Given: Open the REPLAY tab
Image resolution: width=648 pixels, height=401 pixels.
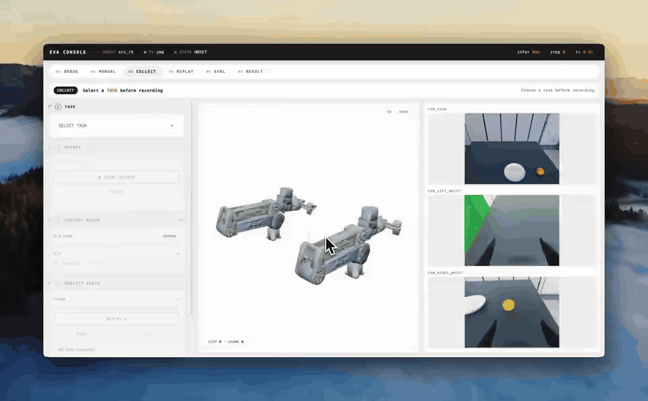Looking at the screenshot, I should (182, 72).
